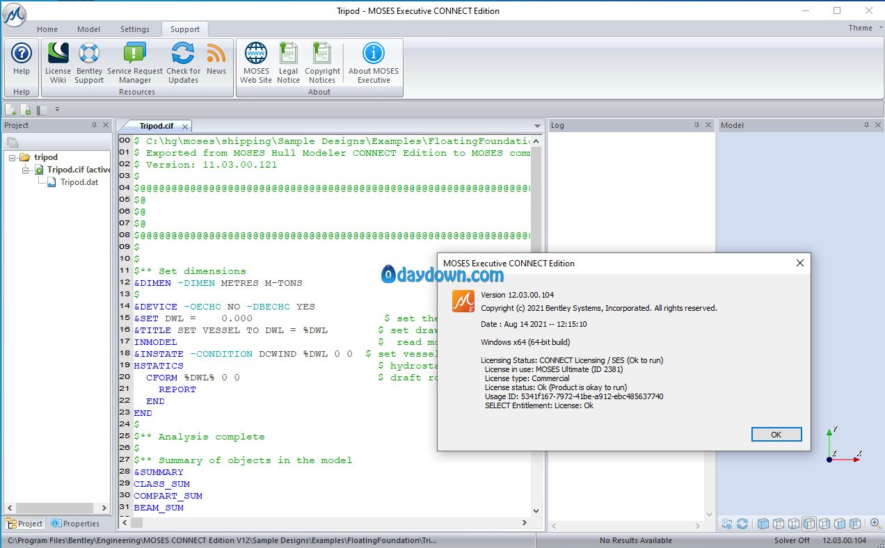
Task: Switch to the Settings ribbon tab
Action: [x=135, y=29]
